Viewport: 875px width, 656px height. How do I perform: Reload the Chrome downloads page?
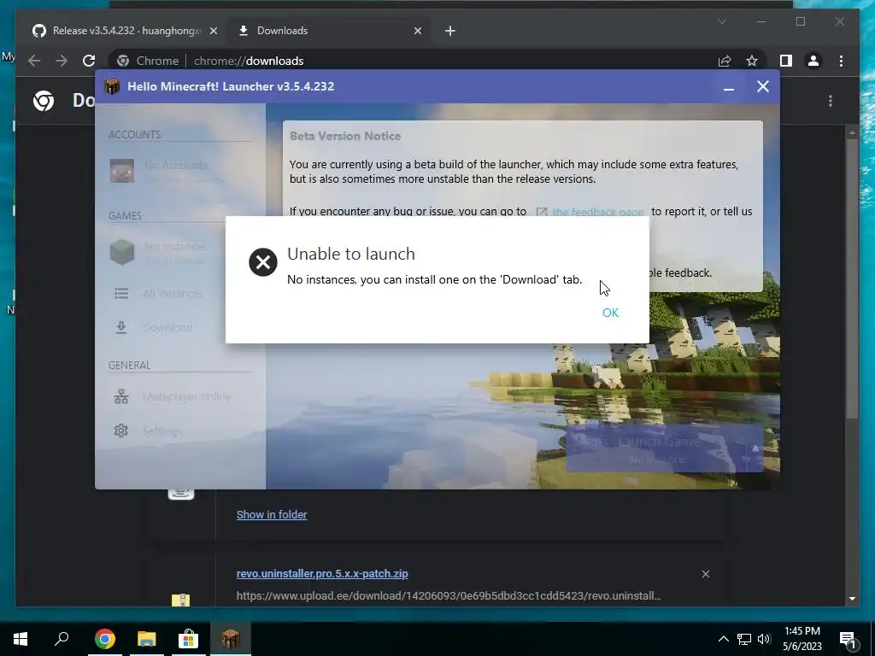pyautogui.click(x=89, y=61)
